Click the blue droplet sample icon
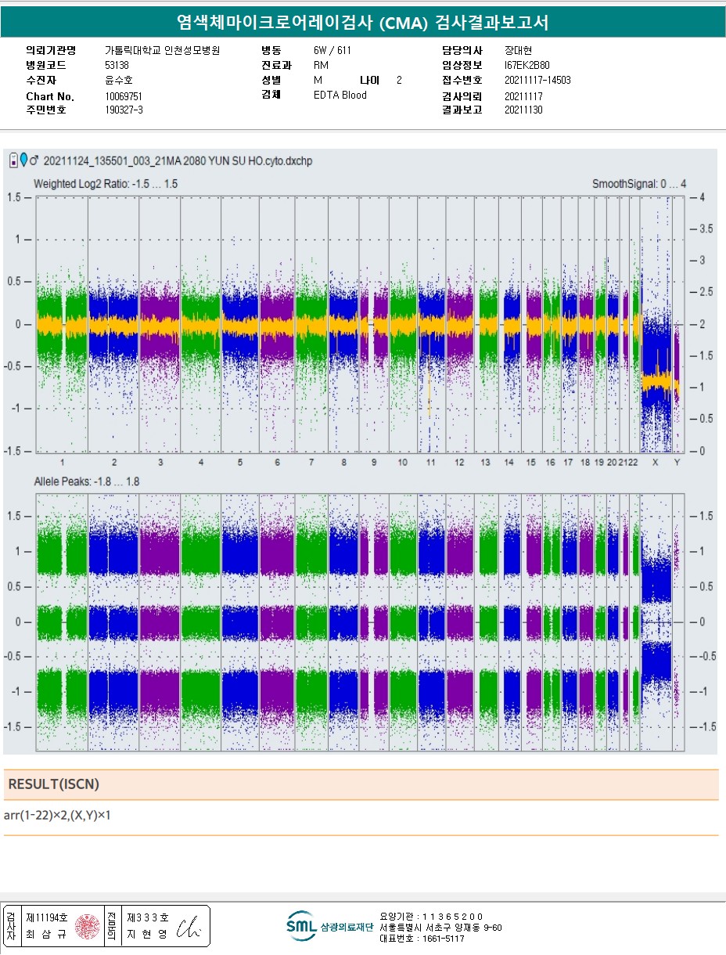 click(23, 160)
